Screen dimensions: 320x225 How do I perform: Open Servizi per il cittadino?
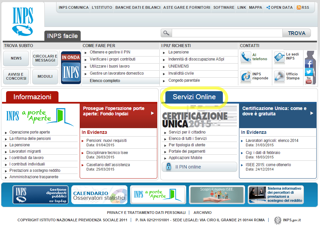[187, 132]
